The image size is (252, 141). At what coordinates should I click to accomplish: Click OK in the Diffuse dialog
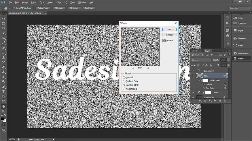[169, 30]
